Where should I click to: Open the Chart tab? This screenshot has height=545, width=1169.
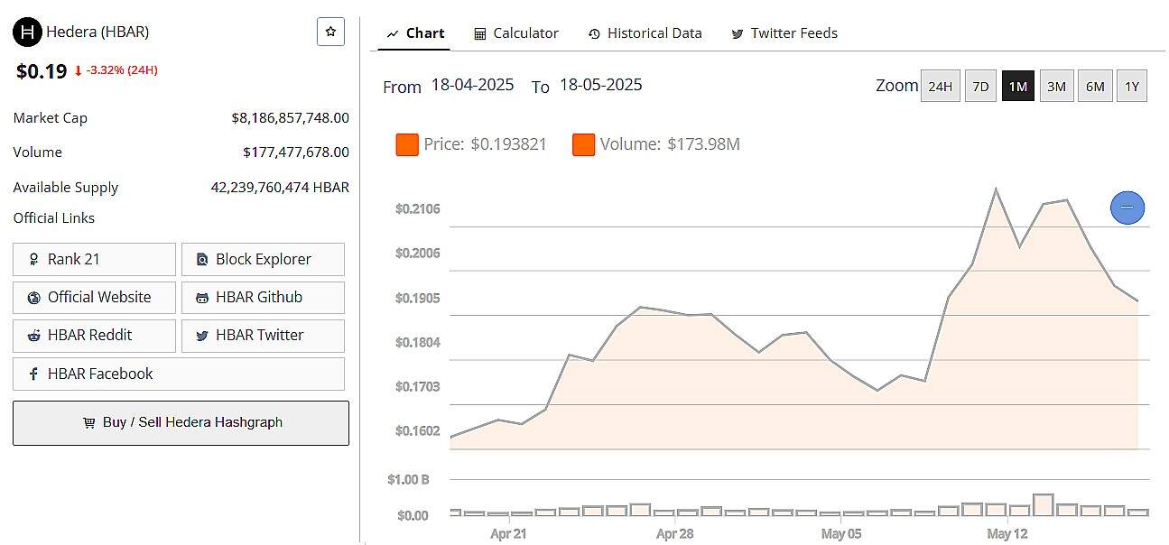click(x=416, y=33)
